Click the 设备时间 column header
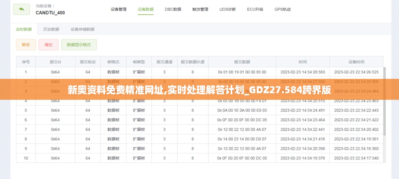399x179 pixels. pos(356,62)
